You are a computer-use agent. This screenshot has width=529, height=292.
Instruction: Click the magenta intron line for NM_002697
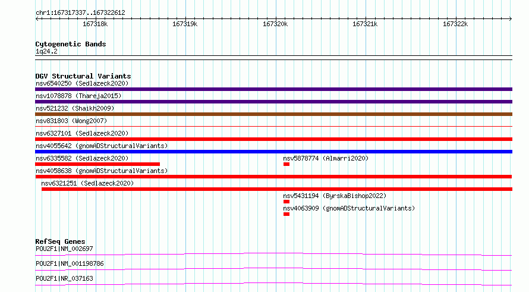(273, 254)
